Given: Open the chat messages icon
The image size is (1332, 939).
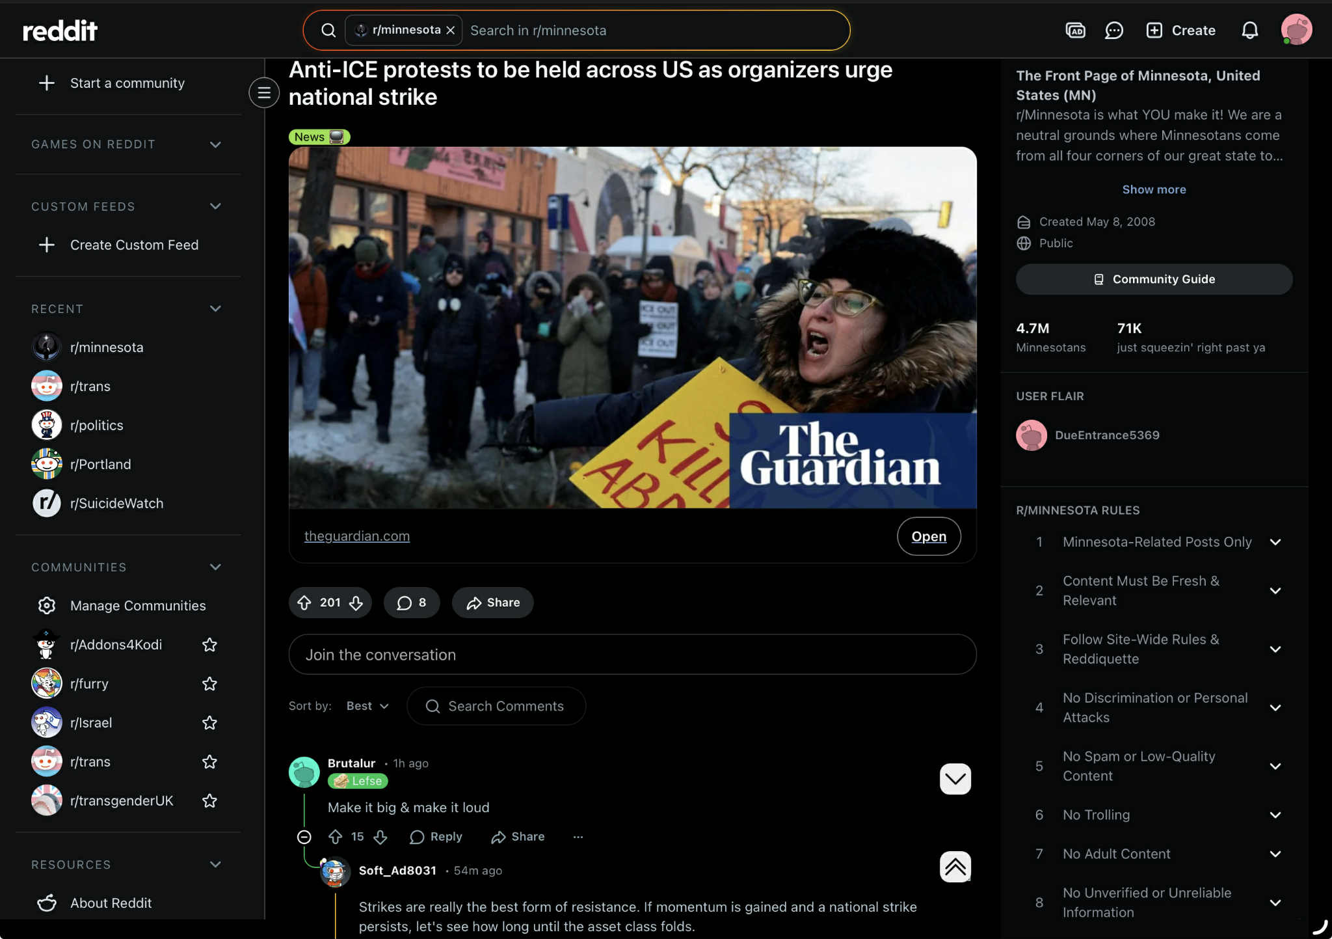Looking at the screenshot, I should tap(1113, 31).
